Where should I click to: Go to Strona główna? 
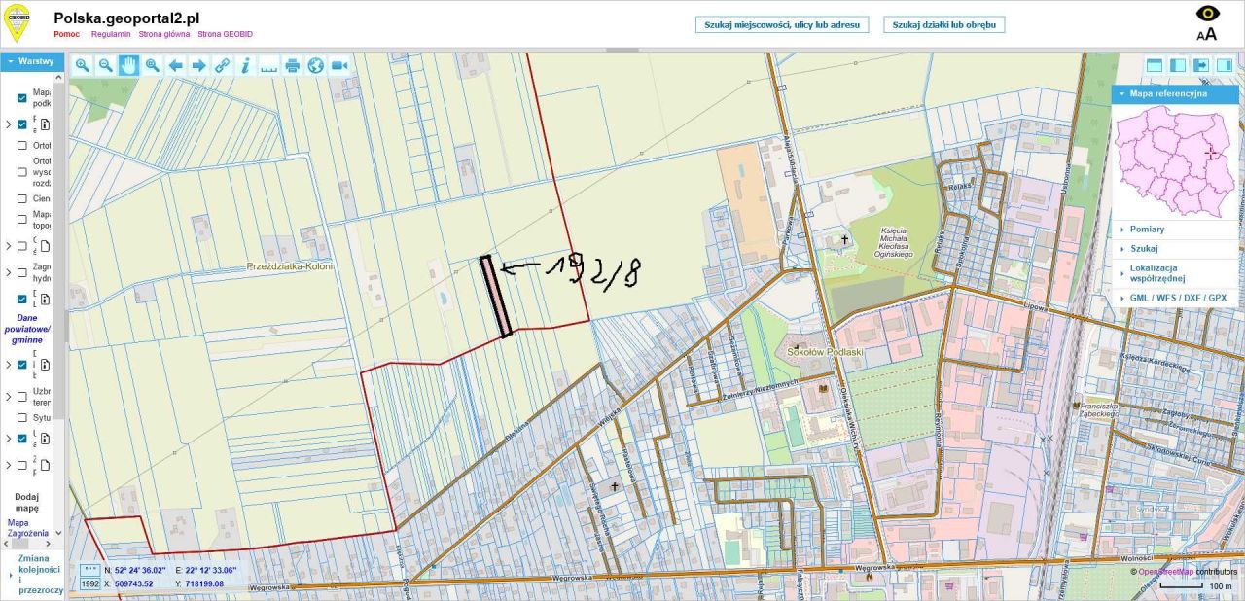click(x=164, y=34)
